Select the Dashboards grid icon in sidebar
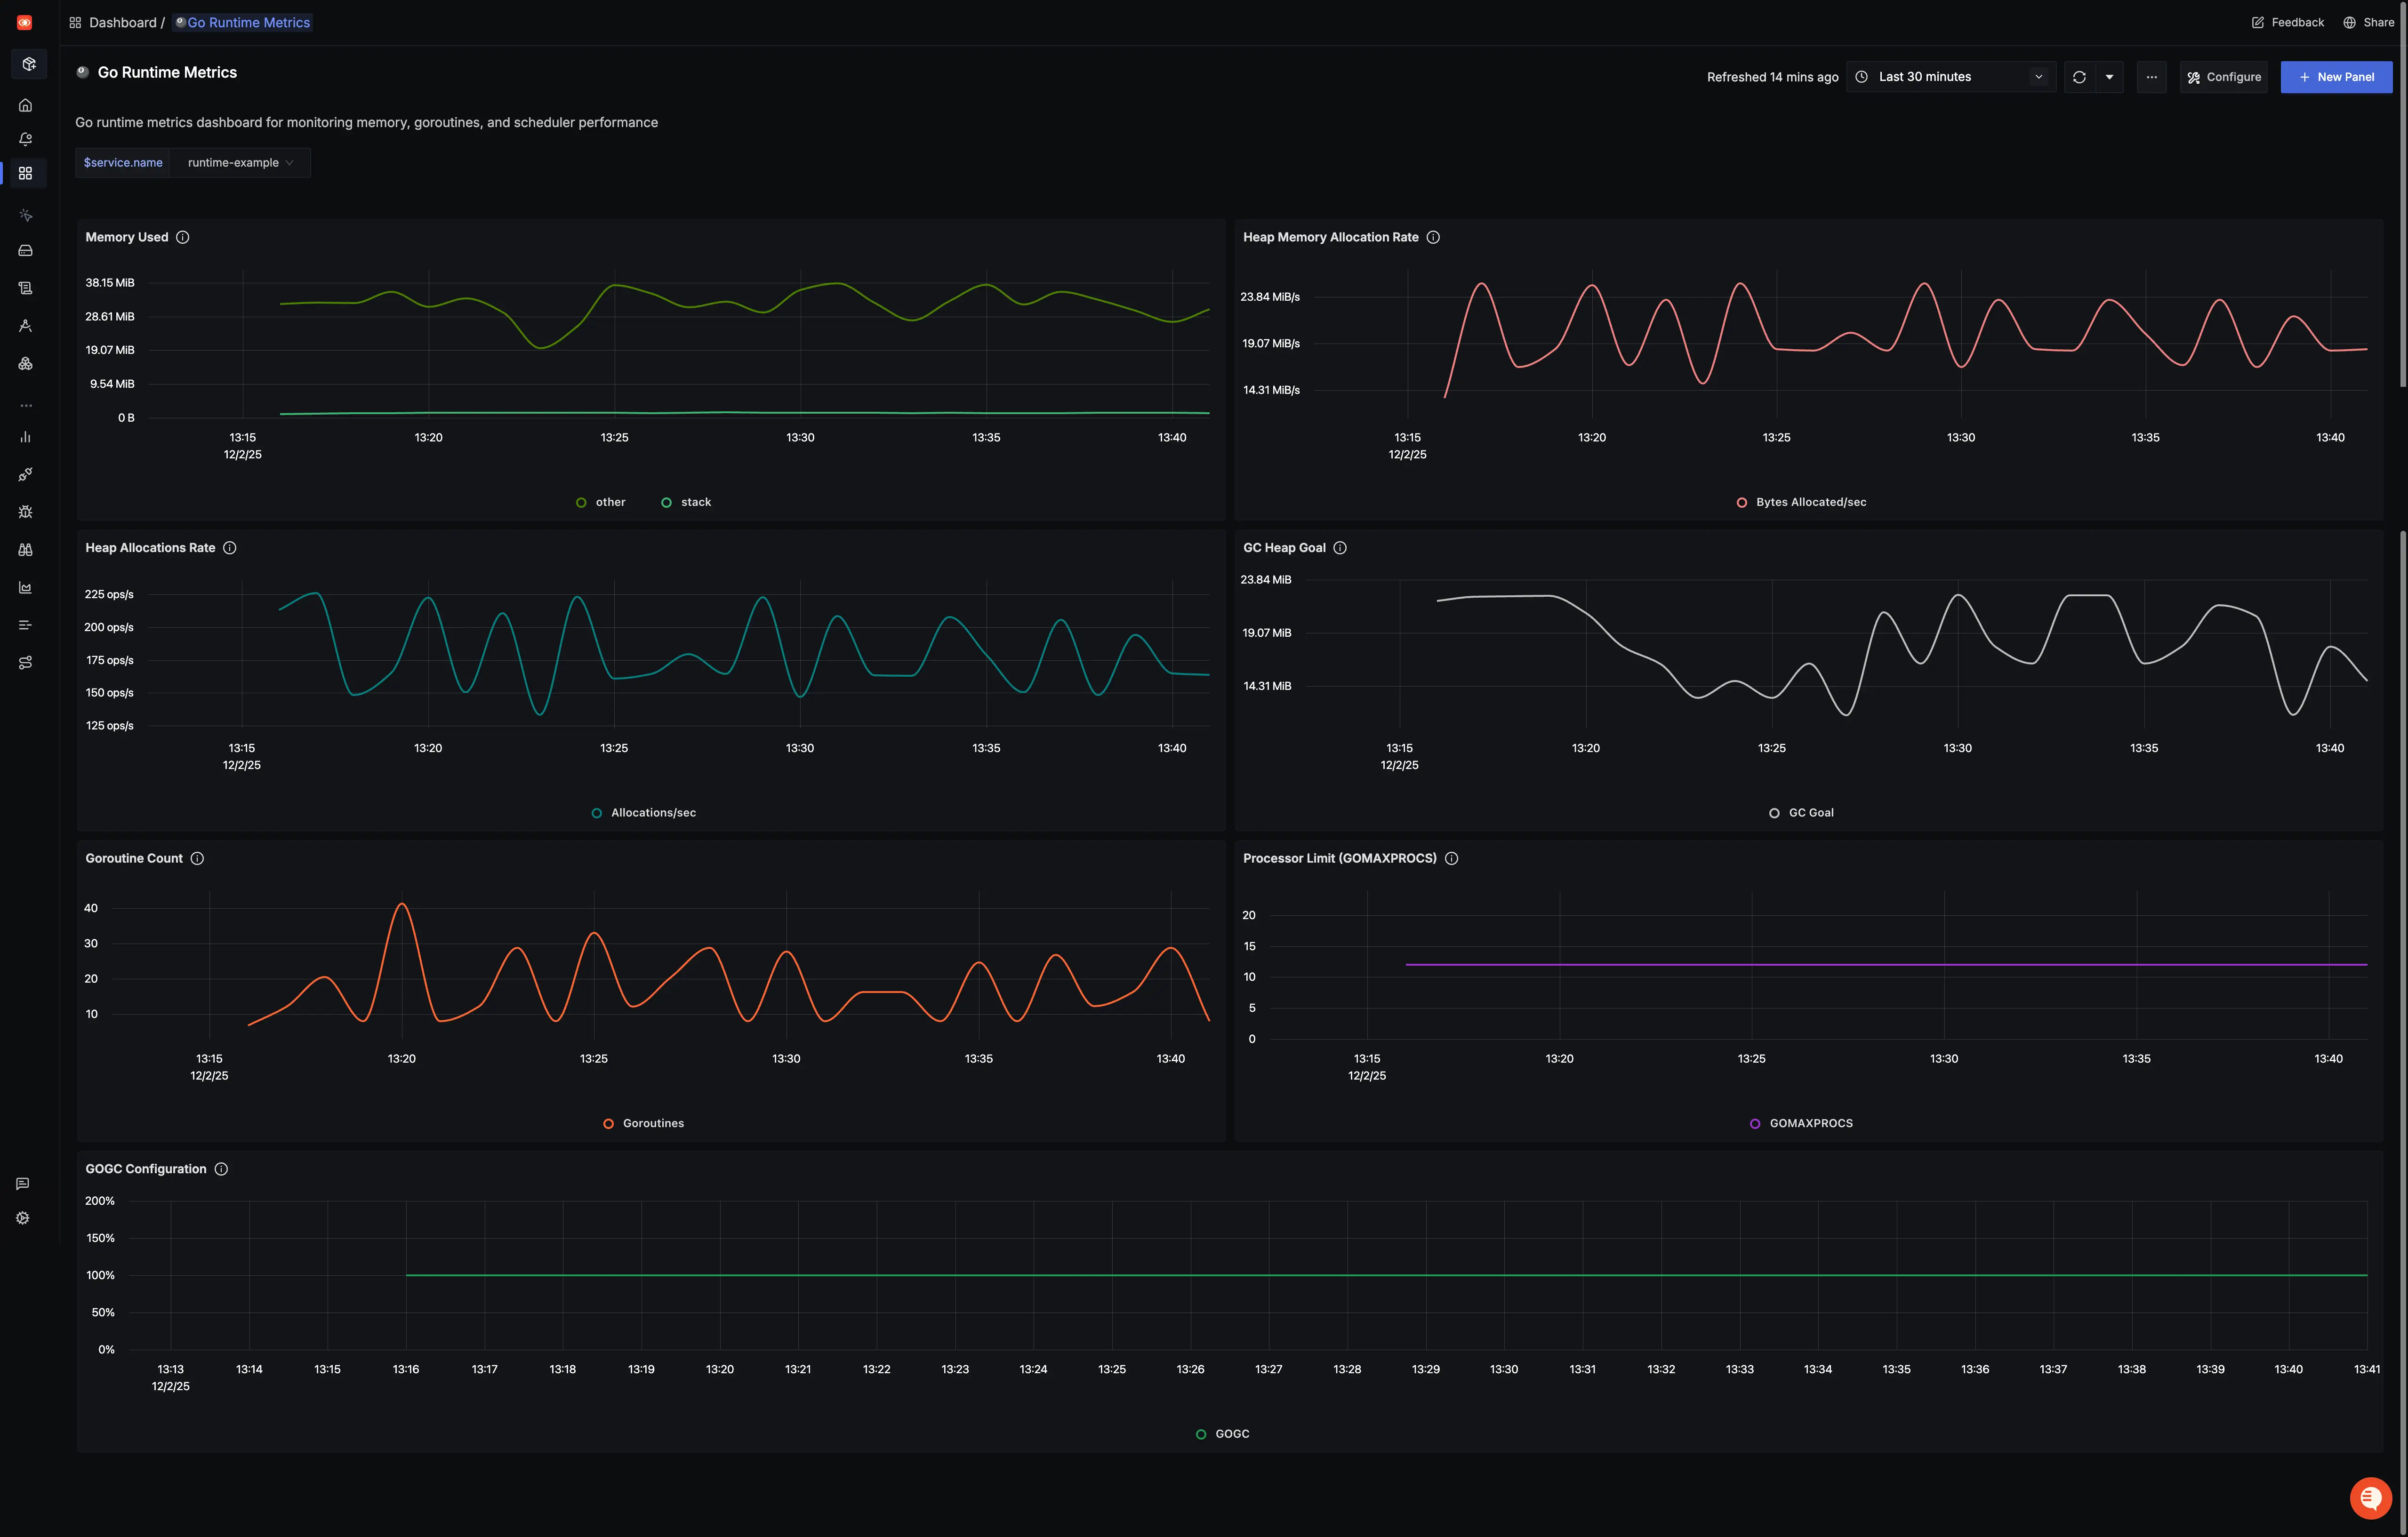Image resolution: width=2408 pixels, height=1537 pixels. [x=25, y=173]
